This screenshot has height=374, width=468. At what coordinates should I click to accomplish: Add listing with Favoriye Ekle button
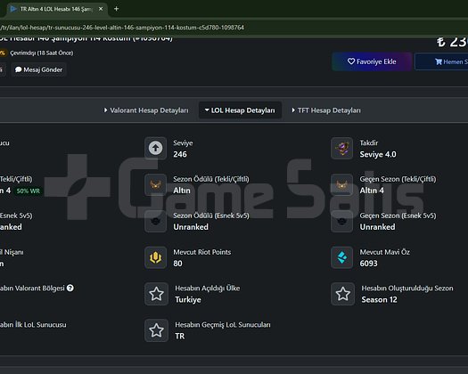click(x=372, y=61)
